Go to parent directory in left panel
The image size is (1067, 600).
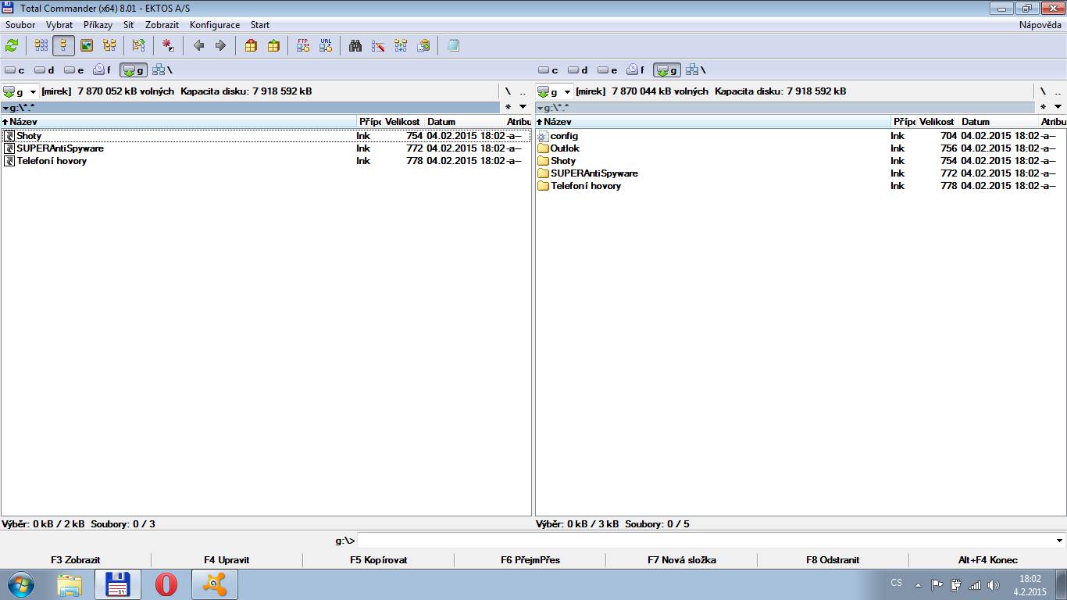tap(523, 91)
